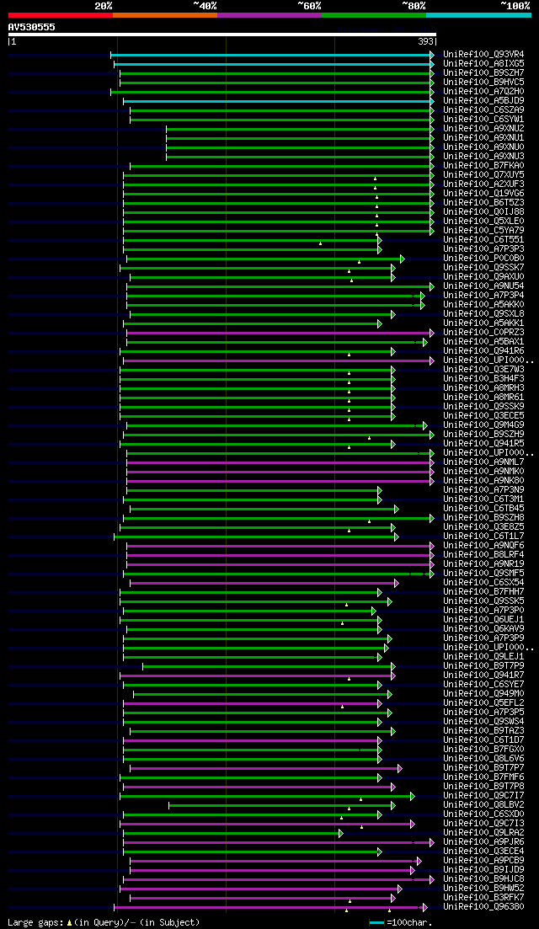Open the UniRef100_A7Q2H0 hit label
The image size is (539, 929).
pyautogui.click(x=483, y=91)
